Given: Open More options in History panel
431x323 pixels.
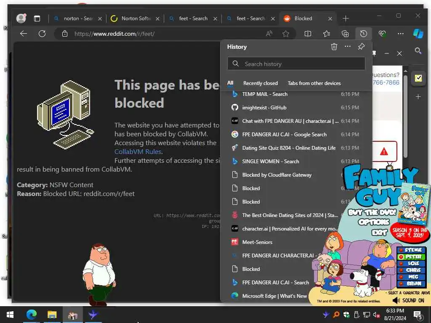Looking at the screenshot, I should pos(347,46).
